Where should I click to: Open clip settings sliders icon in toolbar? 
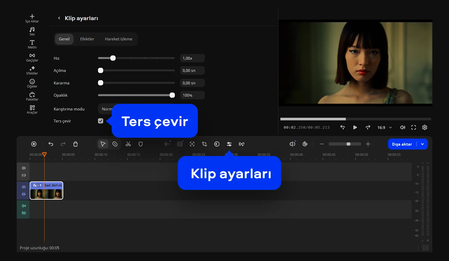click(x=229, y=144)
